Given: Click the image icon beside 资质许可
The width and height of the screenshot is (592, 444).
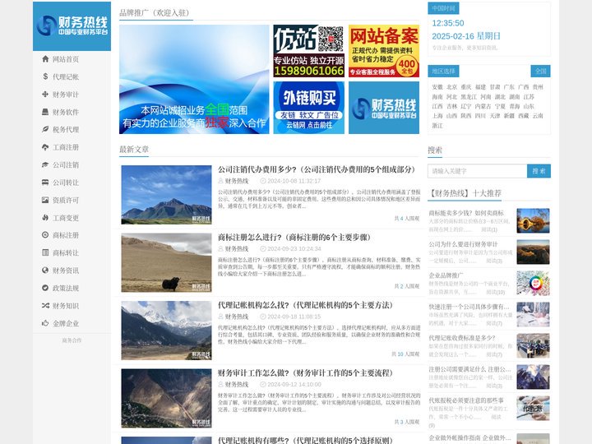Looking at the screenshot, I should click(45, 200).
